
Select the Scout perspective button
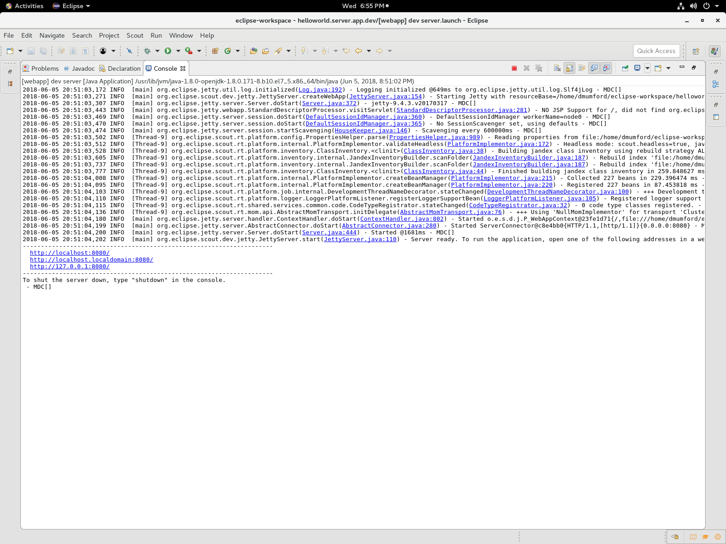[715, 51]
